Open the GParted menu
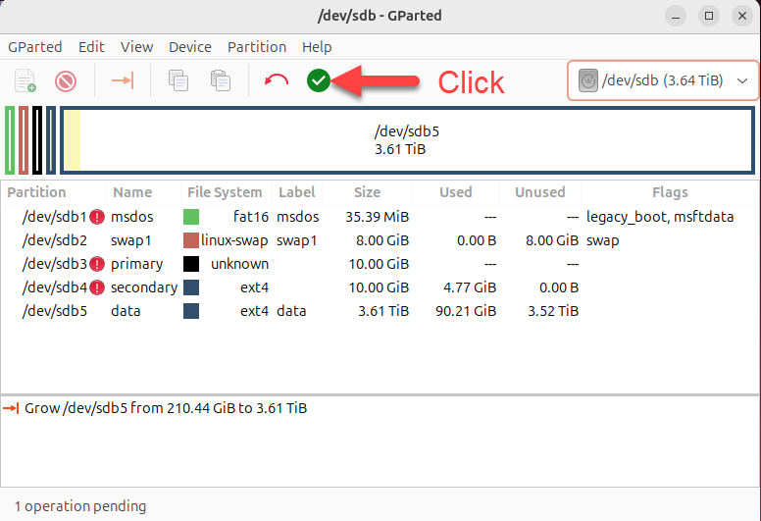 pos(35,47)
